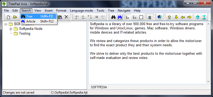Close the open Search menu

click(26, 11)
